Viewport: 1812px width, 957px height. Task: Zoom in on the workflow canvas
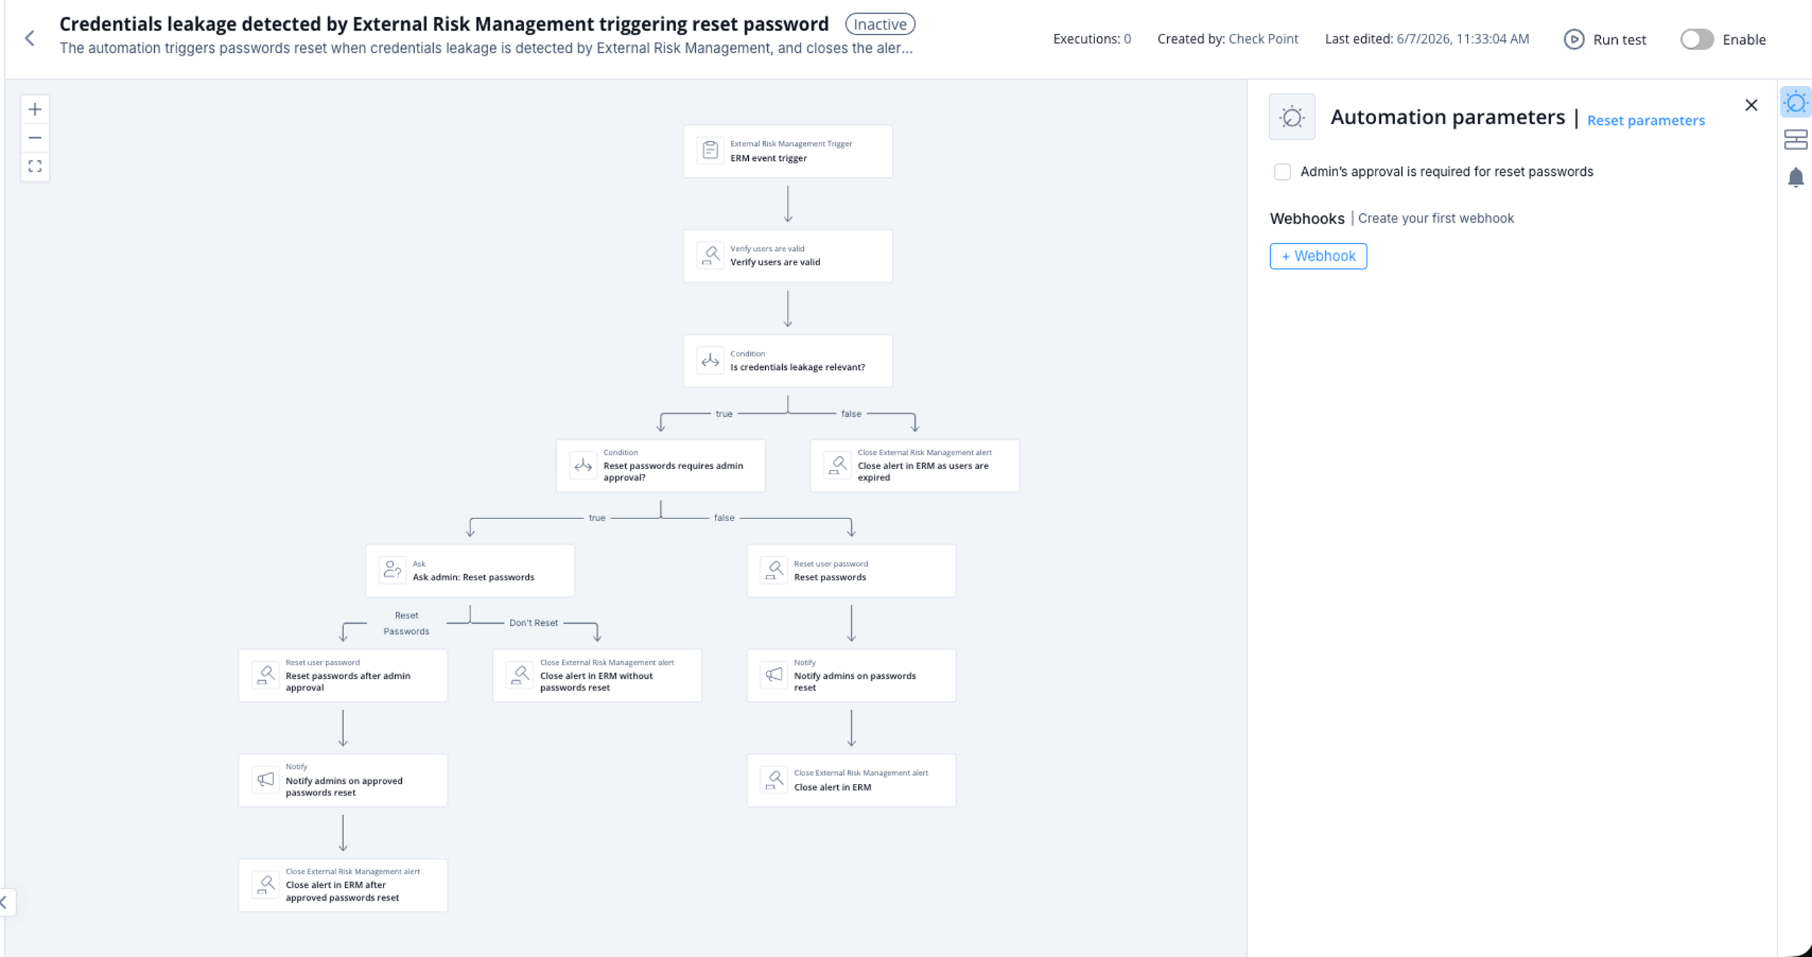(x=35, y=109)
